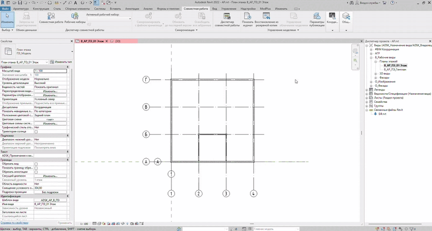Click the linked file БФ.rvt icon

375,114
